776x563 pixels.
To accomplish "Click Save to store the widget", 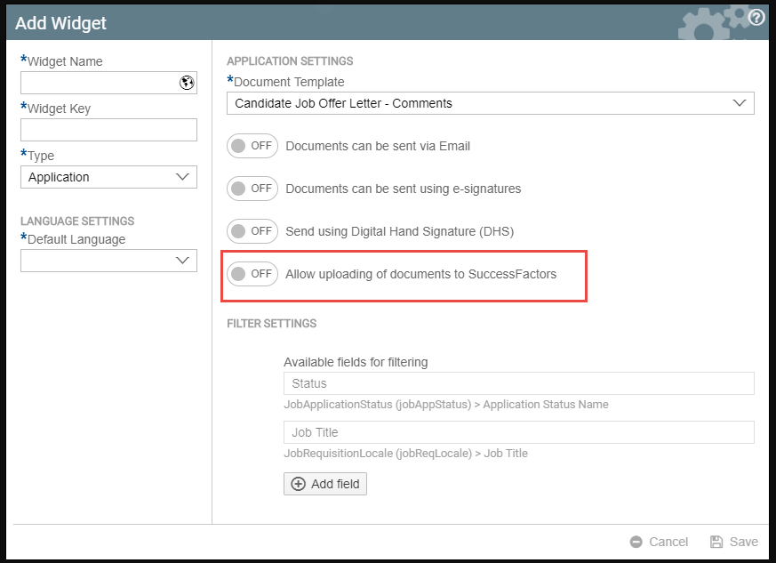I will click(x=734, y=542).
